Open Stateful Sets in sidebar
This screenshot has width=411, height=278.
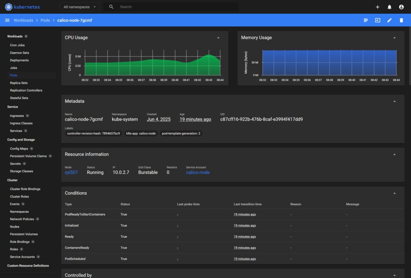19,98
